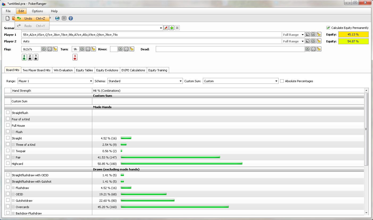Open Player 1 range grid selector icon
Image resolution: width=373 pixels, height=220 pixels.
[x=308, y=34]
